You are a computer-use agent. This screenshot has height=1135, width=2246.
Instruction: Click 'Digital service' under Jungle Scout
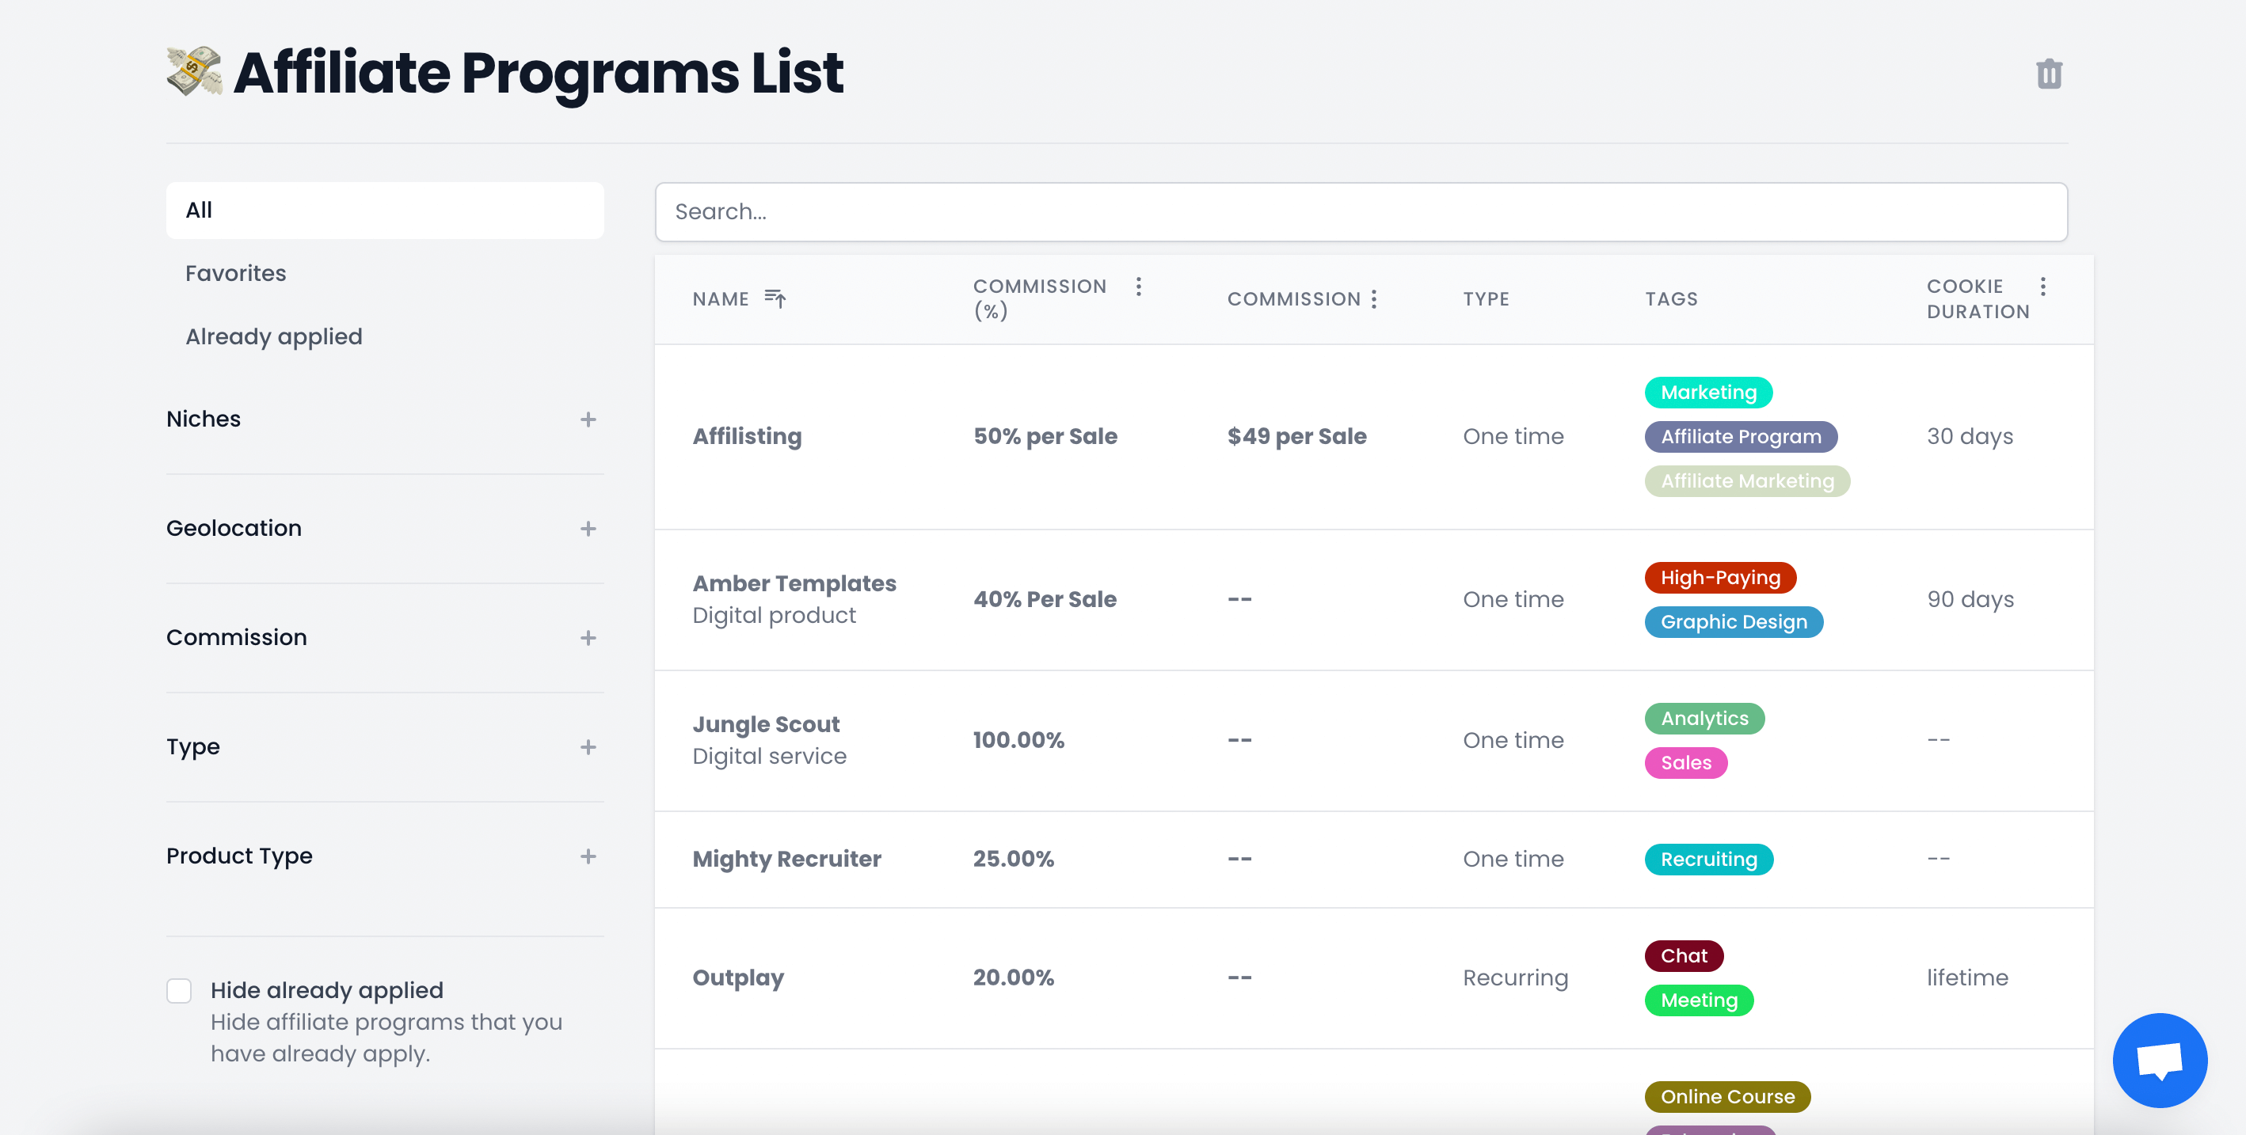tap(769, 756)
